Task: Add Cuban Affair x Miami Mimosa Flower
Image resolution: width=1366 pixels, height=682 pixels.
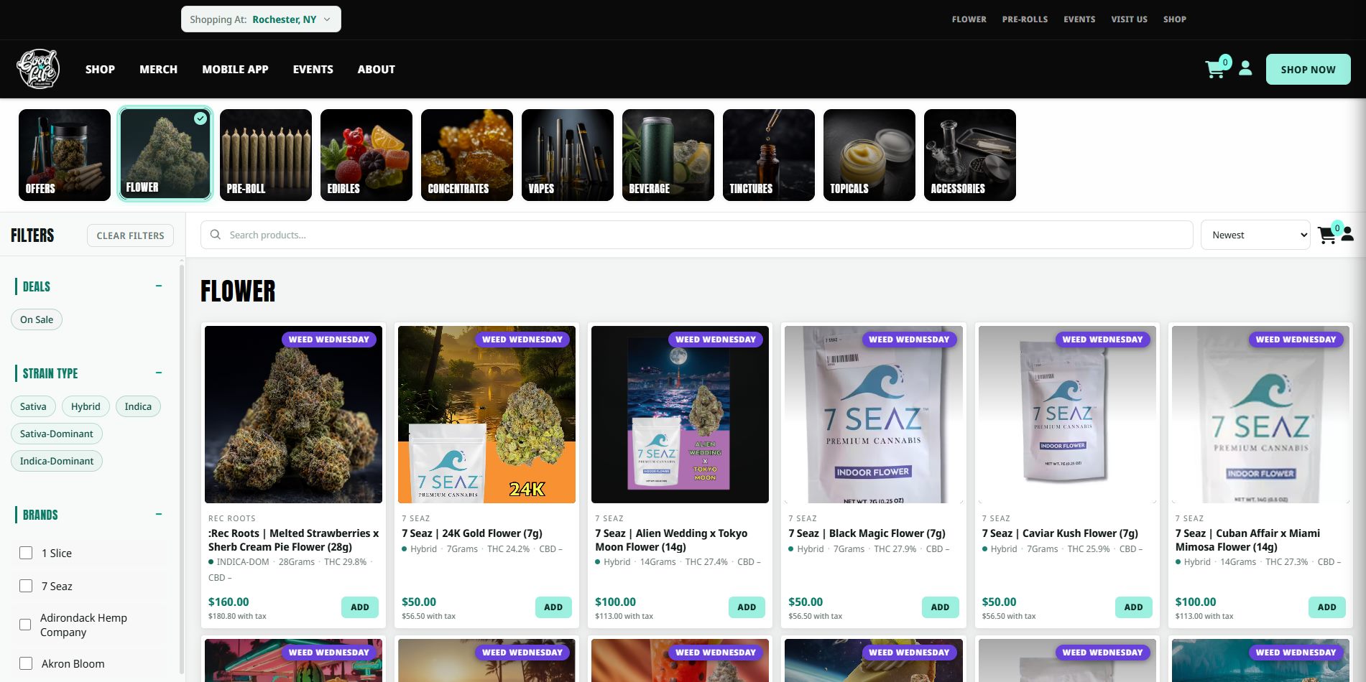Action: (1326, 607)
